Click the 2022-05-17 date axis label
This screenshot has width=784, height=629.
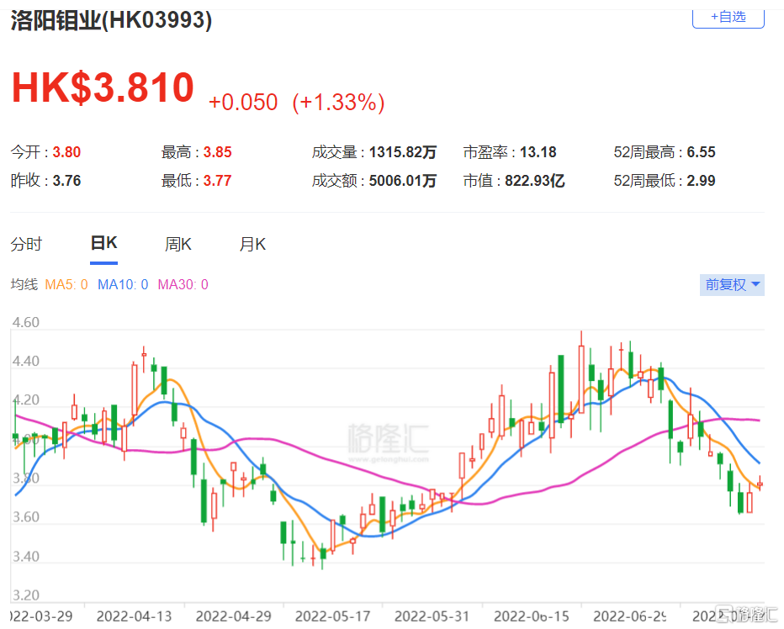[x=332, y=616]
